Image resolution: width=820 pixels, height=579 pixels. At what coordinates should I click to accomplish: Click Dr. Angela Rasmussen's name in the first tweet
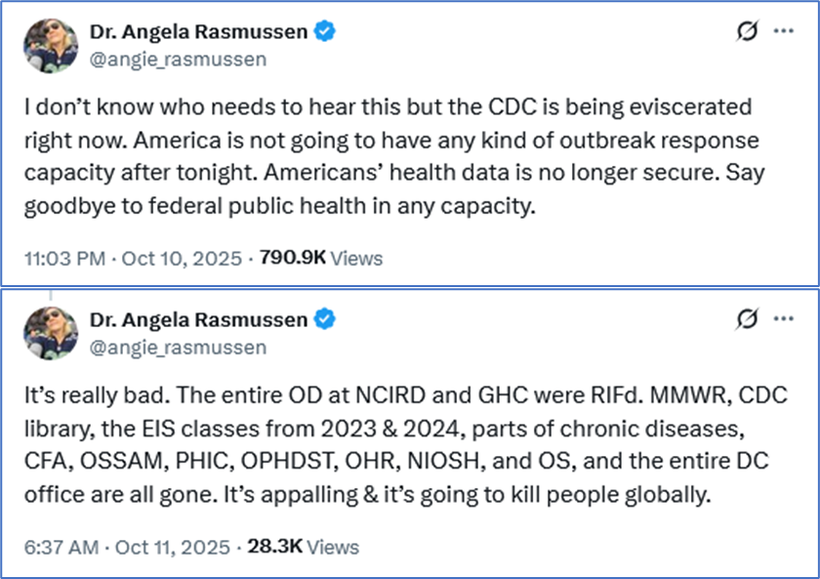click(198, 32)
